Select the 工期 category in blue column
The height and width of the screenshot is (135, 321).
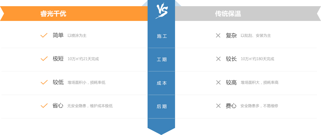point(161,60)
